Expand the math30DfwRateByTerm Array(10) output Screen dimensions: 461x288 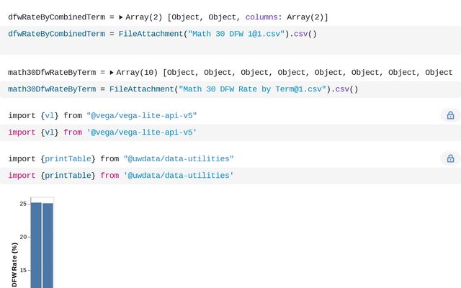click(x=112, y=73)
